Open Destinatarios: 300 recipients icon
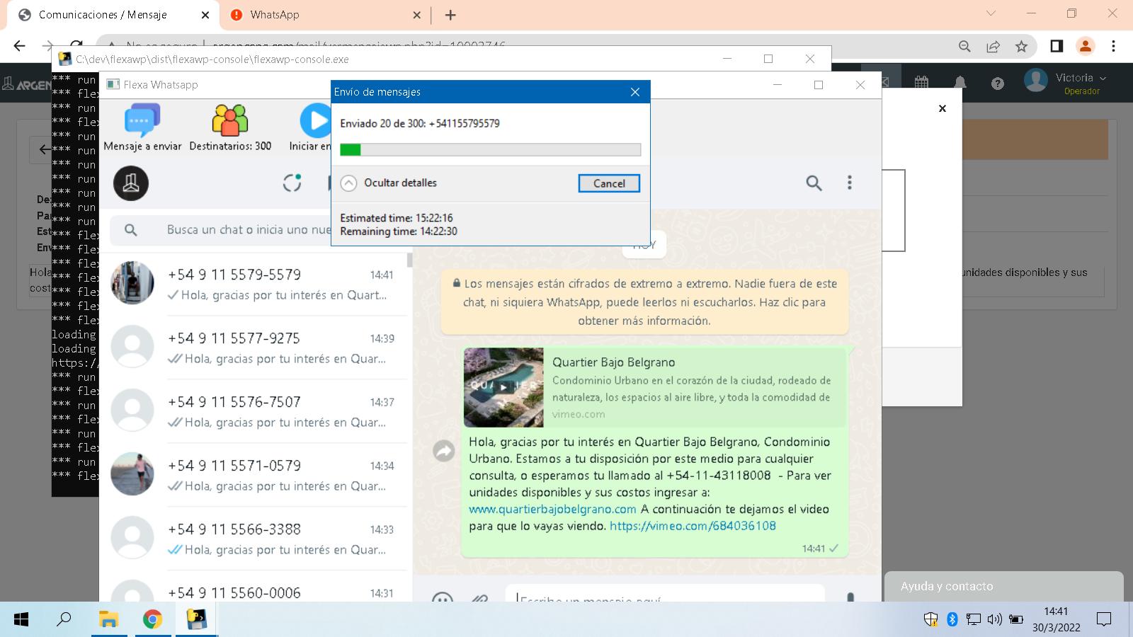 [230, 127]
